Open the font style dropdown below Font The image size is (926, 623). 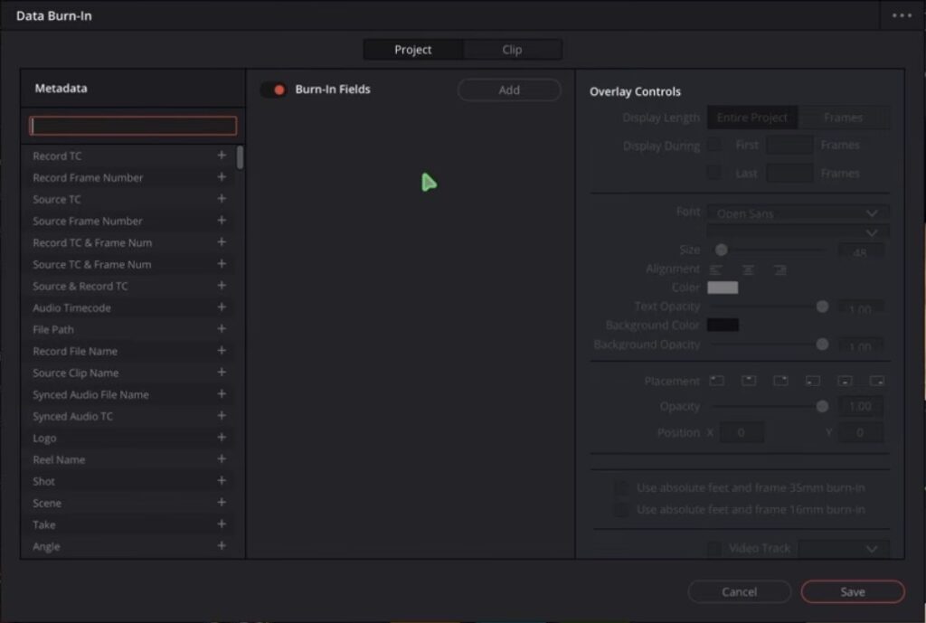[798, 232]
